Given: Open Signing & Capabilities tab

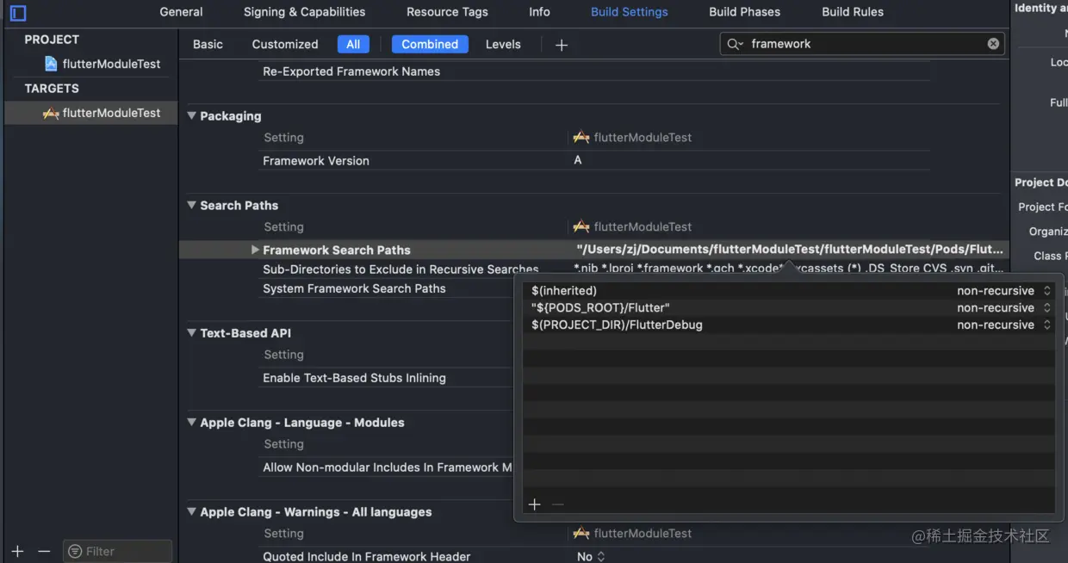Looking at the screenshot, I should pos(304,12).
